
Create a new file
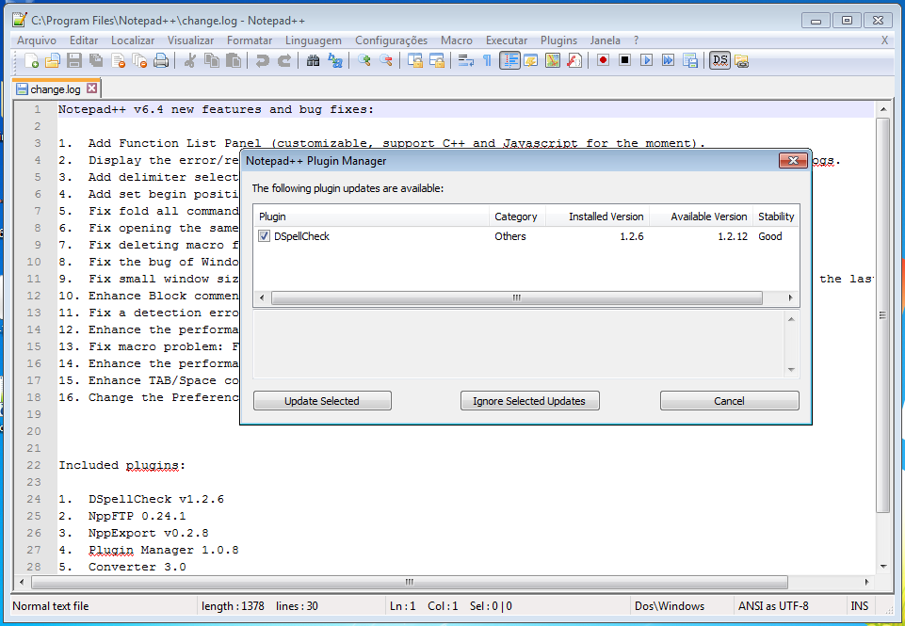tap(30, 60)
